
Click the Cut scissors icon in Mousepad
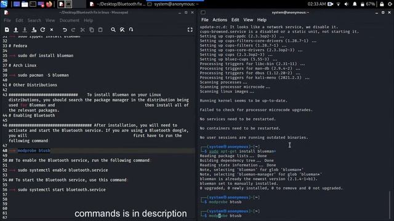pos(82,30)
